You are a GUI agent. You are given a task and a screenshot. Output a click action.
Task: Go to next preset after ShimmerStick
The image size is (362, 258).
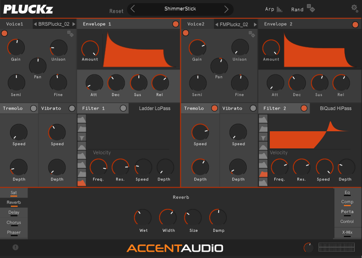226,9
